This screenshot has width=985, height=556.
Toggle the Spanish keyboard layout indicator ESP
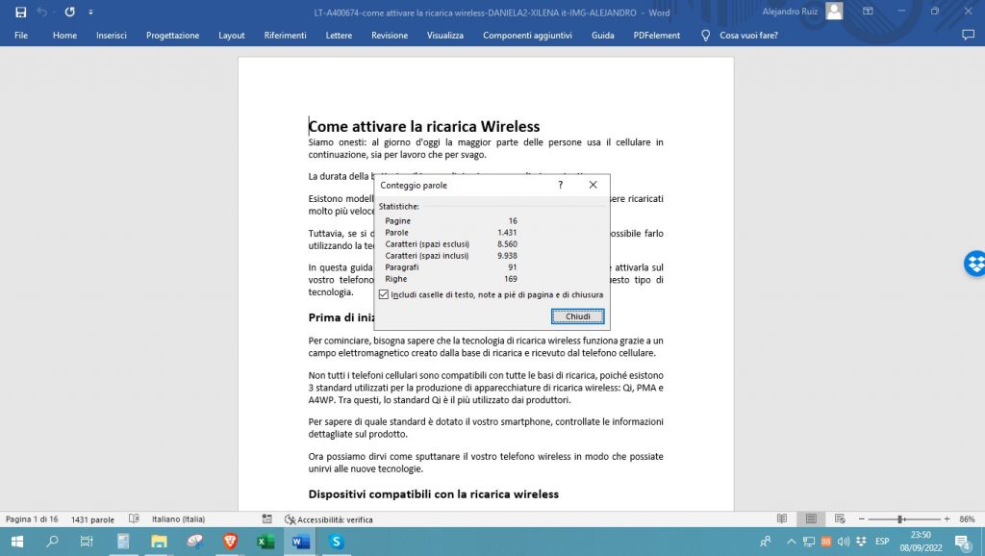882,542
